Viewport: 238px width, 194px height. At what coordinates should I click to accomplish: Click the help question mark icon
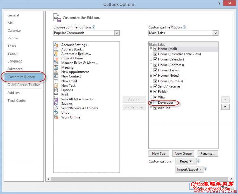pos(219,3)
